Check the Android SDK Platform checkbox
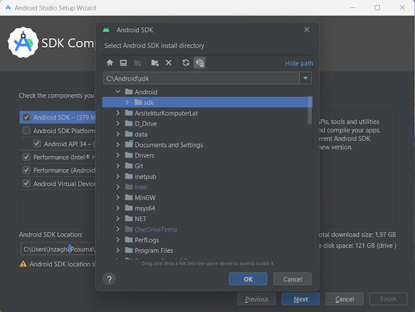Image resolution: width=415 pixels, height=312 pixels. pos(26,130)
